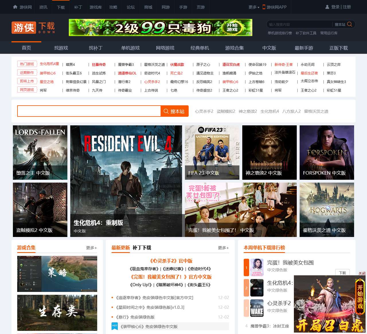Close the floating ad via 关闭
367x334 pixels.
tap(362, 273)
